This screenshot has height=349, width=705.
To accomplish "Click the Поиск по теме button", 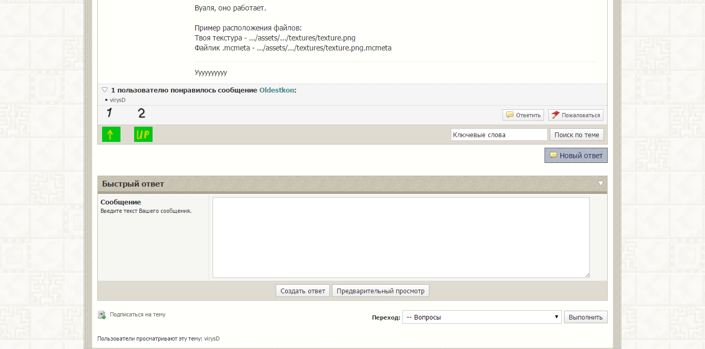I will (x=577, y=135).
